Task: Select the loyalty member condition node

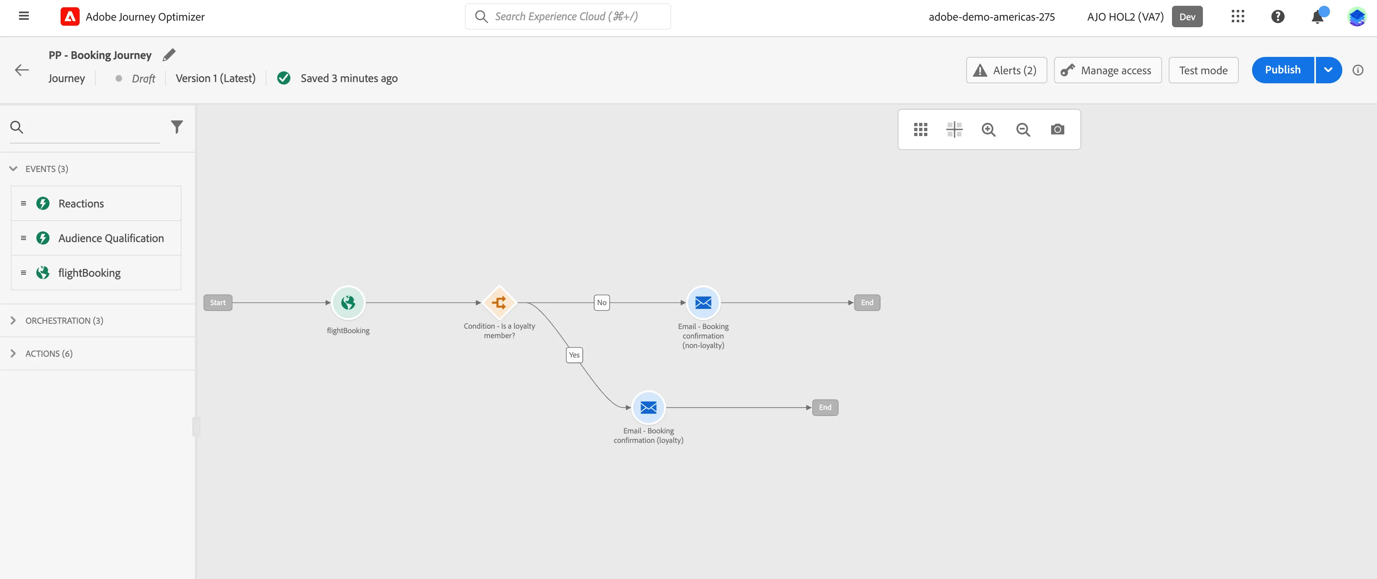Action: 499,303
